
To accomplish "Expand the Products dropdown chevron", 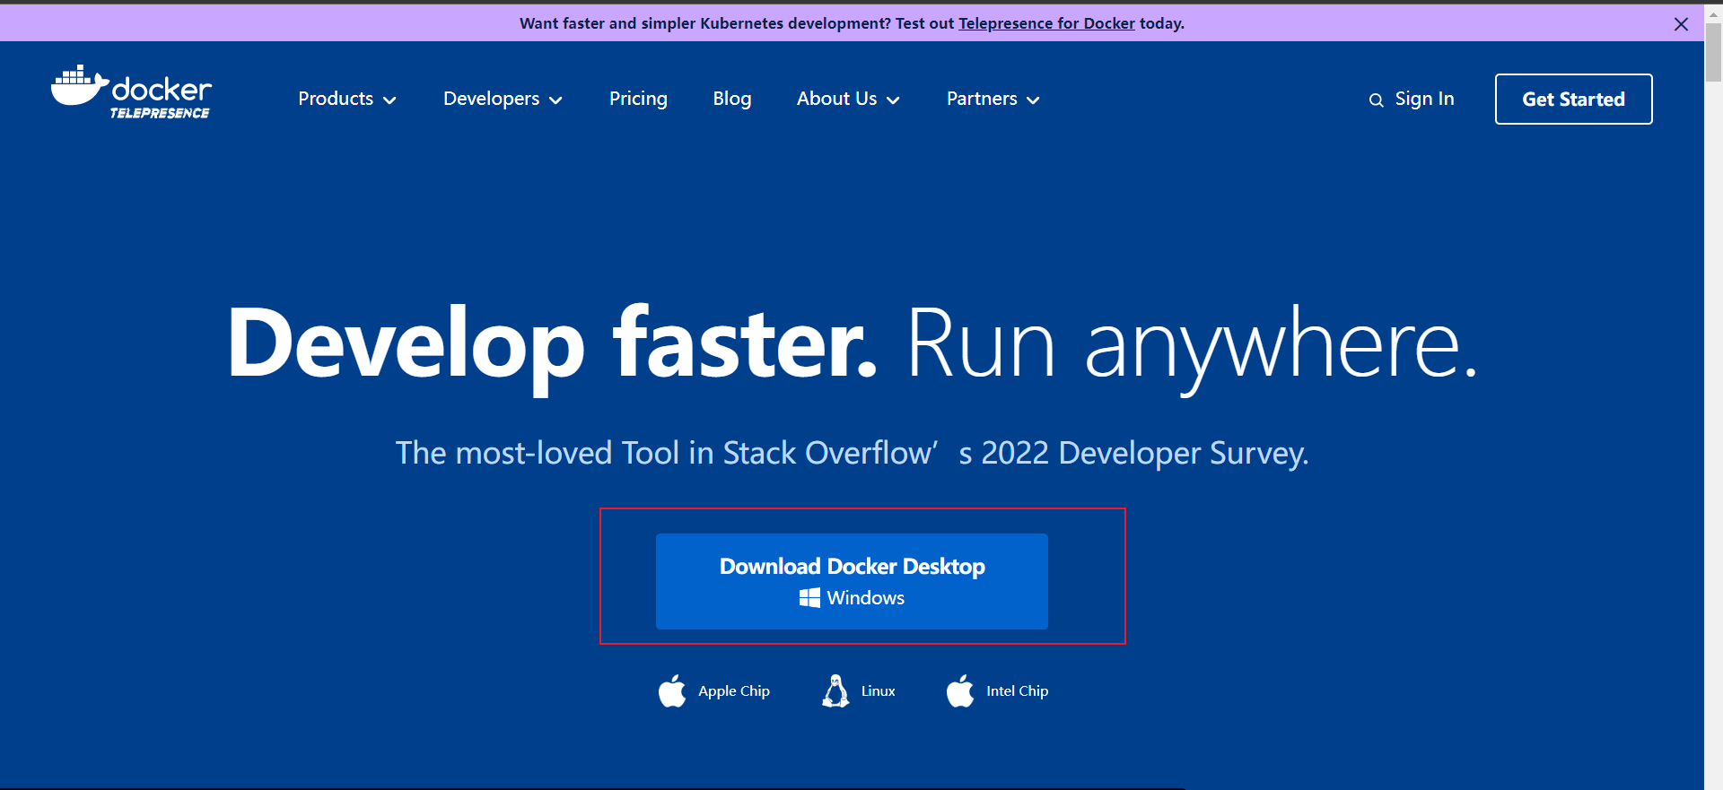I will pos(389,100).
